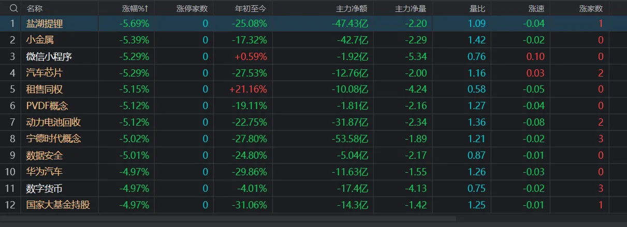Click the 涨速 column header

pos(536,8)
